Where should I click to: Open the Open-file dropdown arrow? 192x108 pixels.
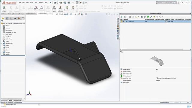(63, 3)
